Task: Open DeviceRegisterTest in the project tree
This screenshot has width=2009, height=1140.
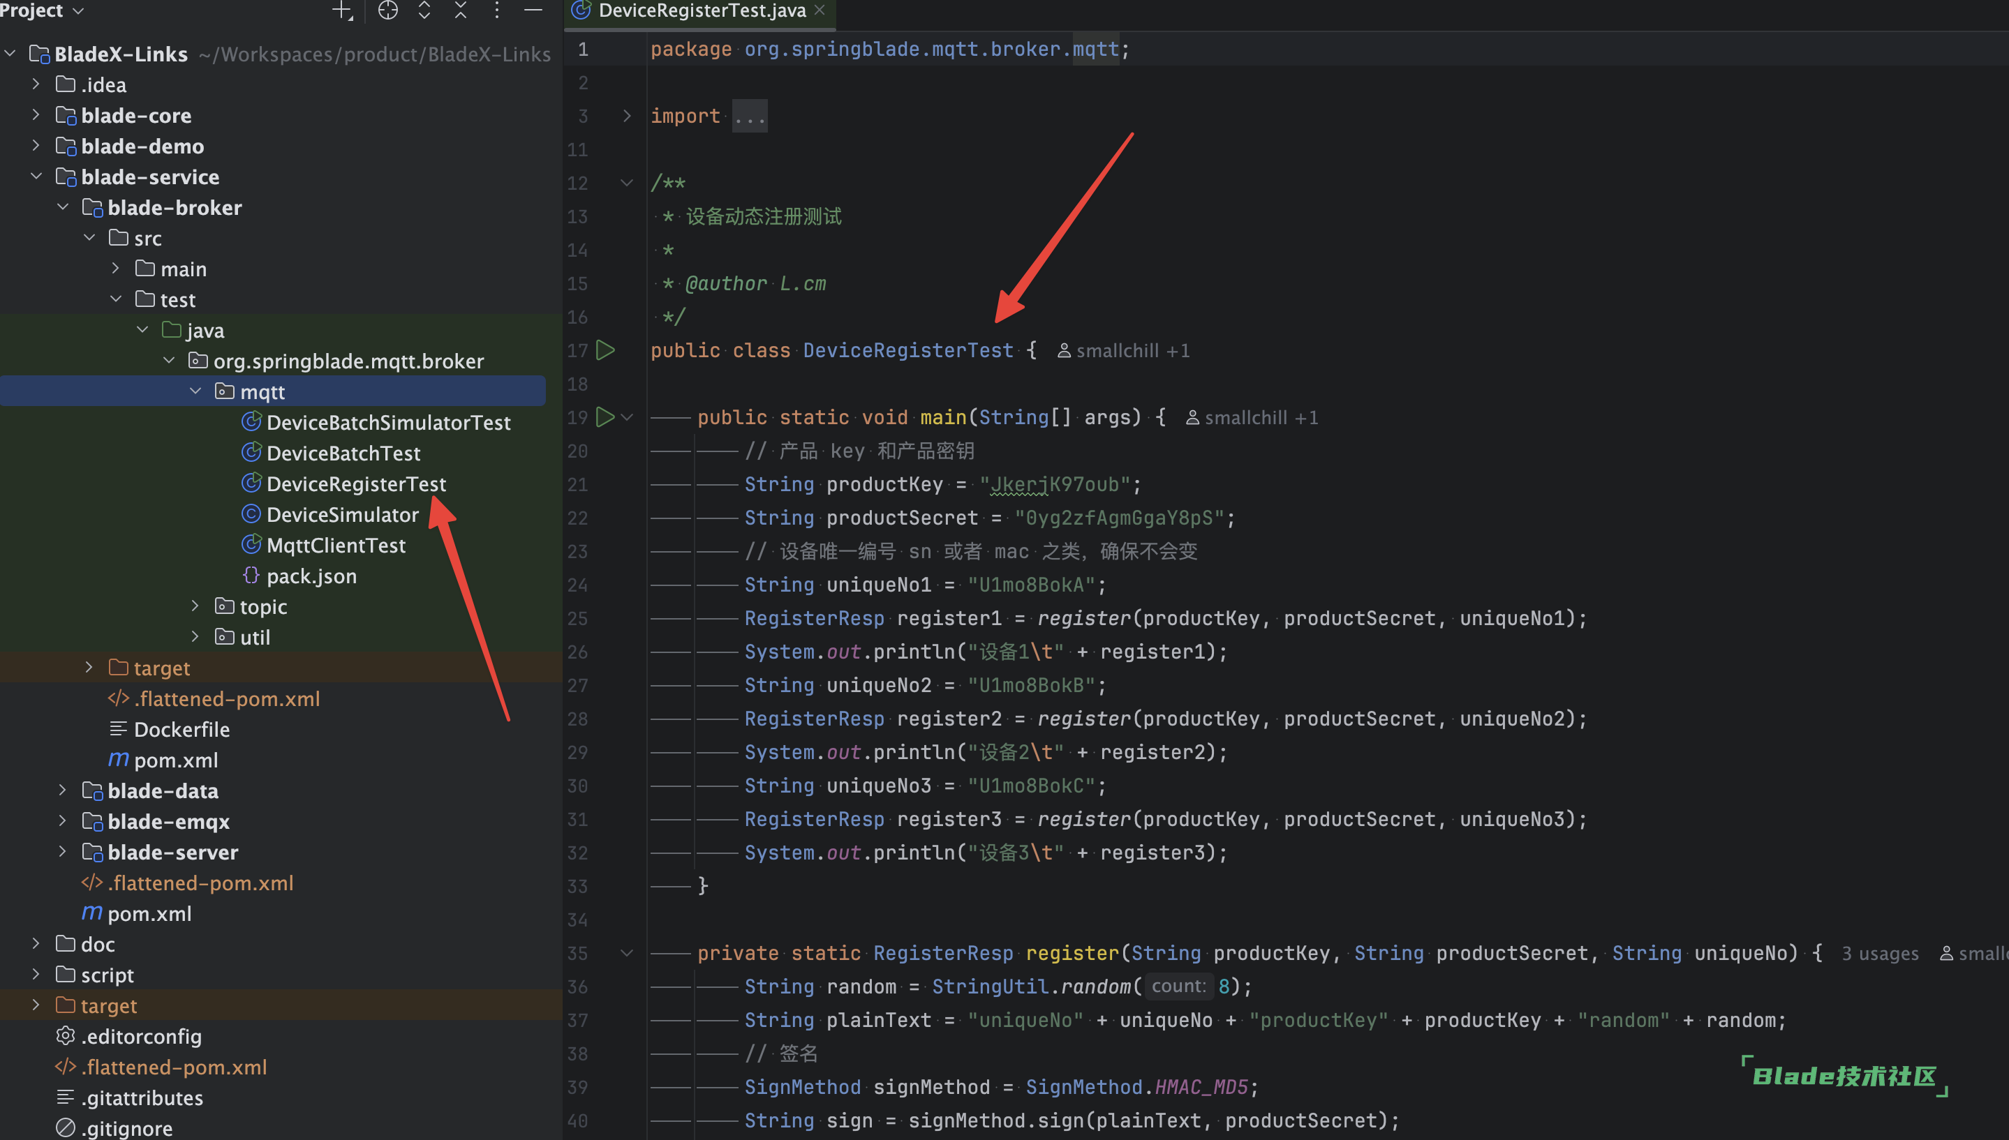Action: click(x=357, y=484)
